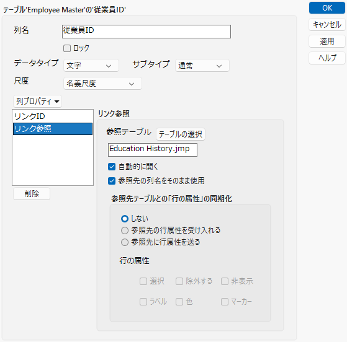Select リンクID in the property list
The height and width of the screenshot is (342, 347).
point(53,116)
